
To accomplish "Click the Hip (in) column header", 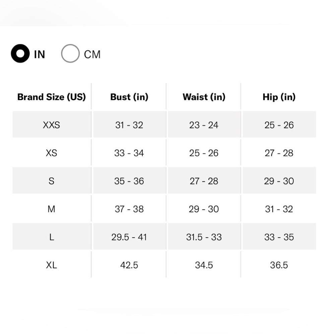I will (279, 97).
